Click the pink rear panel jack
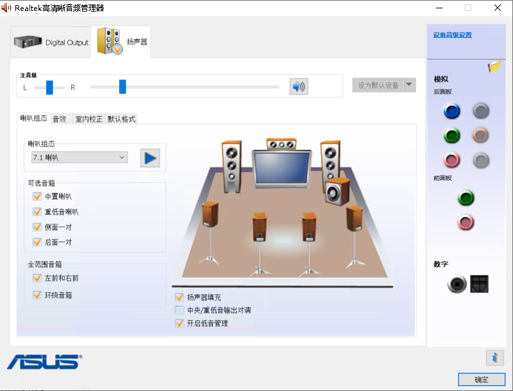Image resolution: width=513 pixels, height=391 pixels. [x=452, y=160]
